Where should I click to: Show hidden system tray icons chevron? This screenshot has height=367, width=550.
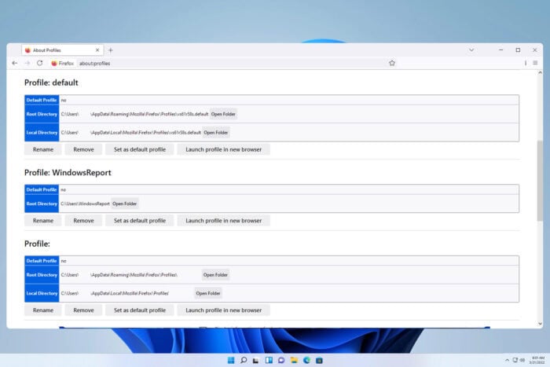coord(507,360)
